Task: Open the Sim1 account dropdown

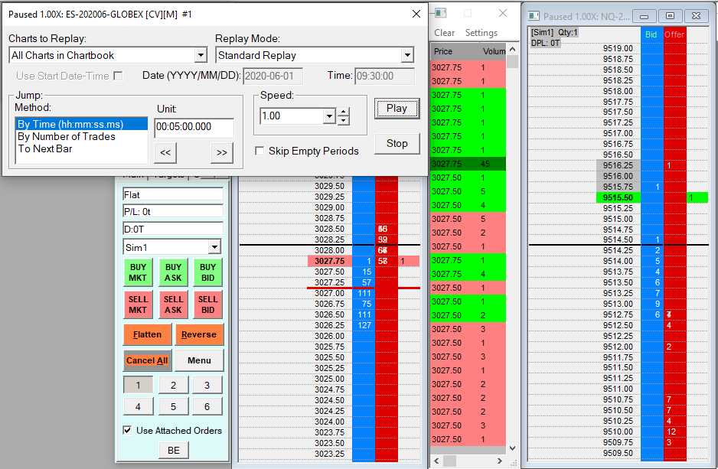Action: (214, 247)
